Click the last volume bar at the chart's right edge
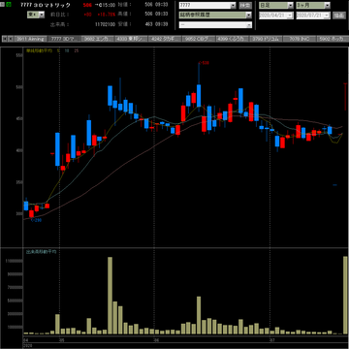The image size is (349, 349). point(345,295)
